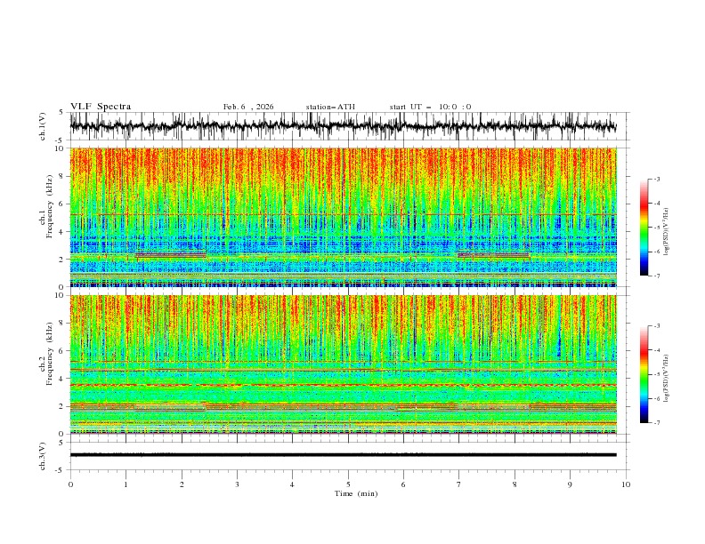
Task: Click the time axis tick label "3"
Action: 237,484
